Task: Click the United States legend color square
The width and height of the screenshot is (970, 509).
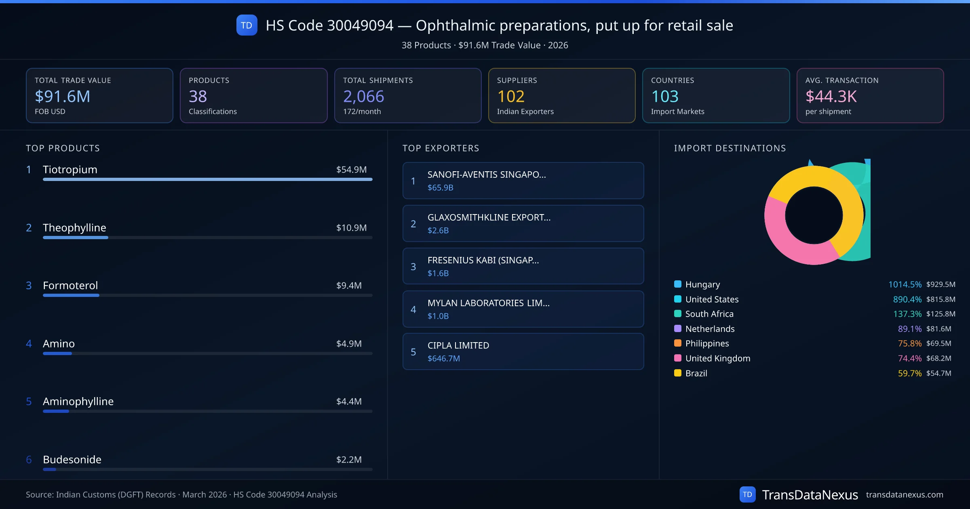Action: click(x=678, y=299)
